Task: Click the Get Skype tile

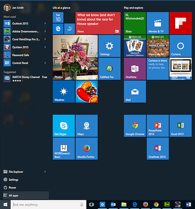Action: (x=64, y=126)
